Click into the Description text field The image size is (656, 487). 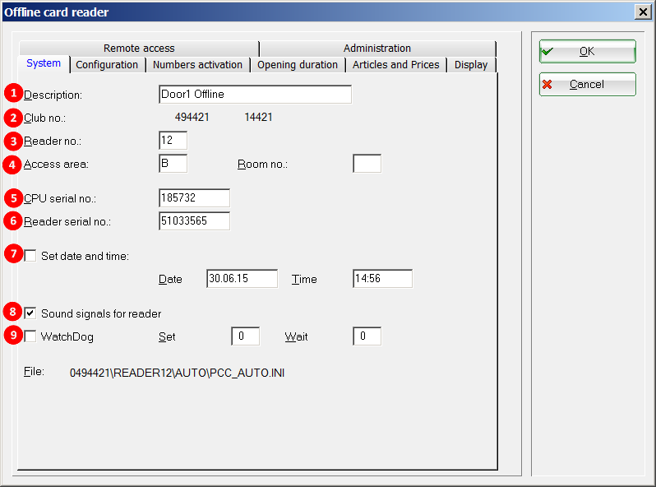click(x=255, y=95)
